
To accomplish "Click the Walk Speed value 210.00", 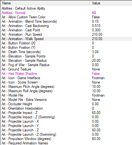I will pyautogui.click(x=97, y=39).
